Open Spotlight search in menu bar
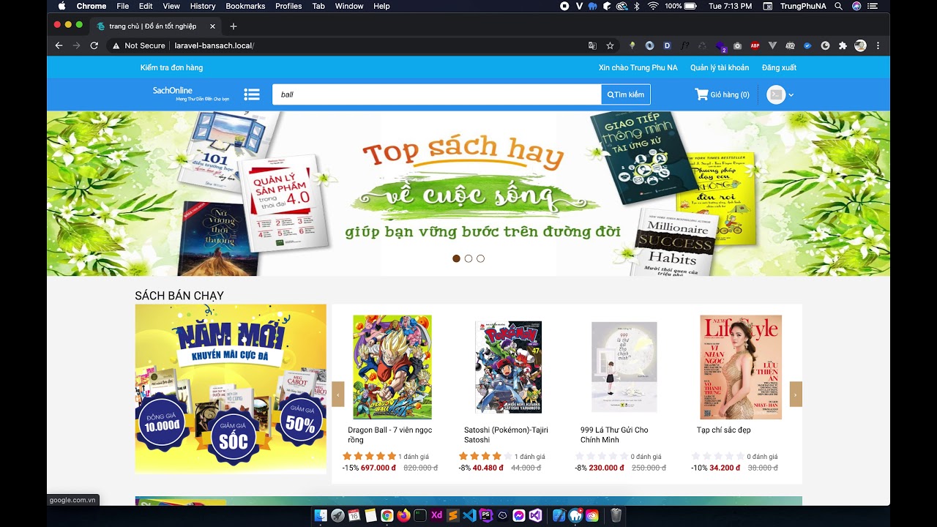Viewport: 937px width, 527px height. coord(839,6)
